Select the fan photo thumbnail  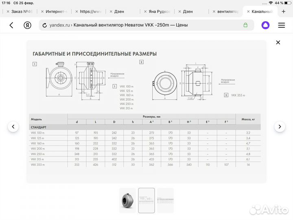[x=128, y=200]
